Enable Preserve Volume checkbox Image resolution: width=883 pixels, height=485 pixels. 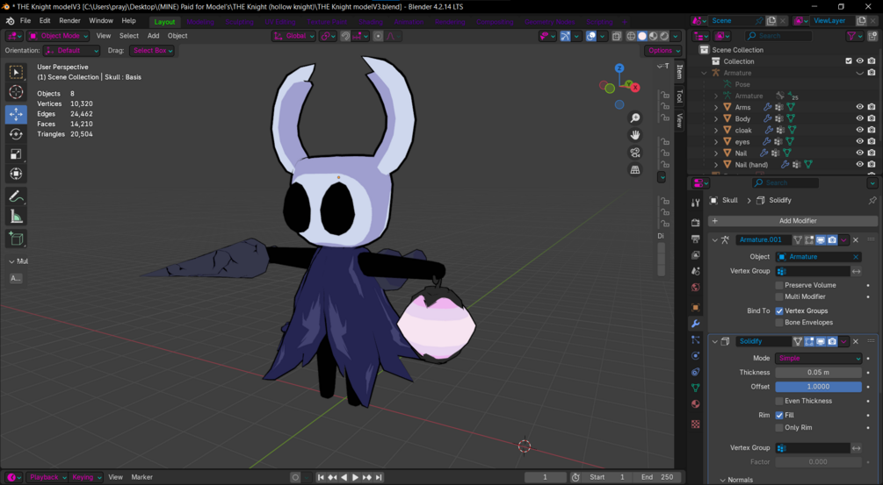pyautogui.click(x=779, y=285)
